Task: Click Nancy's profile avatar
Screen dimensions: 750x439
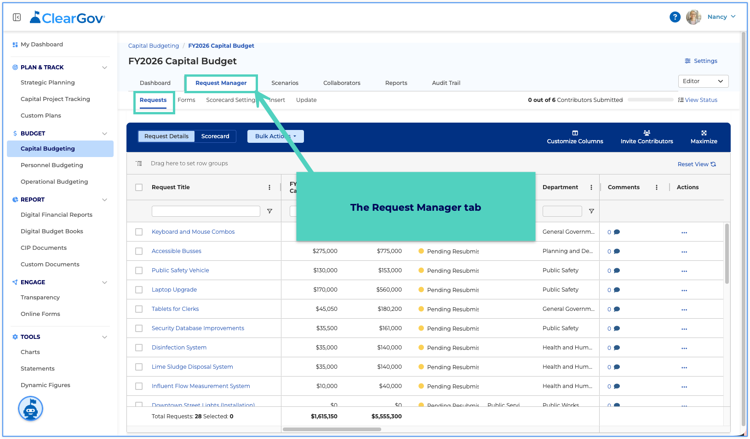Action: pyautogui.click(x=693, y=17)
